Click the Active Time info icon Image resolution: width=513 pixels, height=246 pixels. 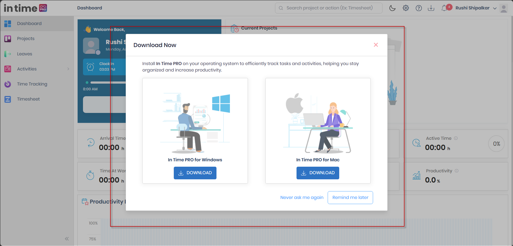click(456, 138)
